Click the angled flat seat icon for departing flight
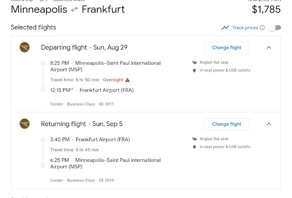Screen dimensions: 292x198 (195, 62)
